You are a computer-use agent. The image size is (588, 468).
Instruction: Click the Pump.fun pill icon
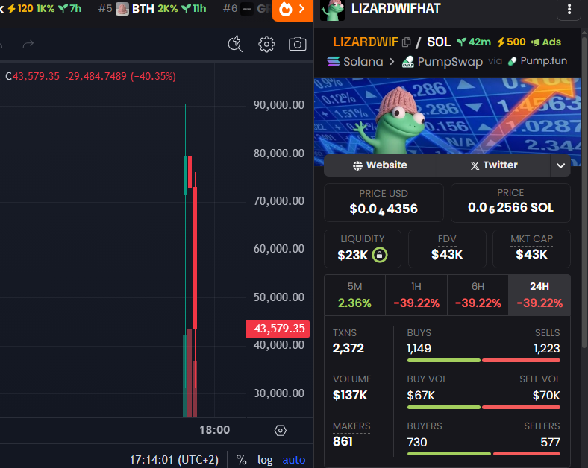512,61
